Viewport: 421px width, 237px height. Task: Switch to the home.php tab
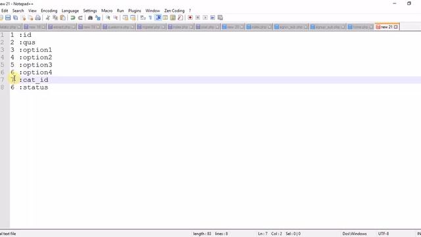(360, 27)
